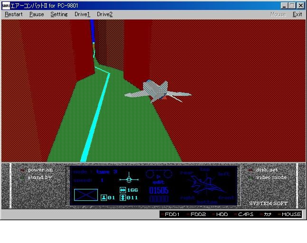
Task: Click the red power on LED
Action: (x=22, y=170)
